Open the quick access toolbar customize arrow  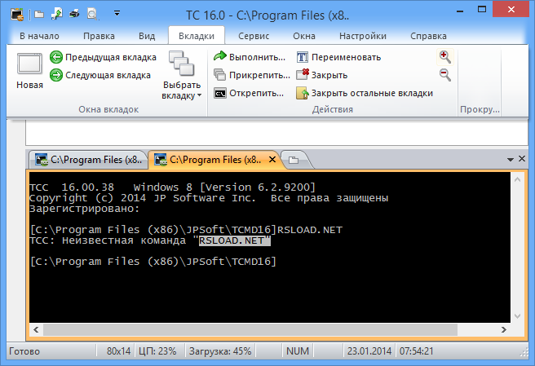[117, 14]
